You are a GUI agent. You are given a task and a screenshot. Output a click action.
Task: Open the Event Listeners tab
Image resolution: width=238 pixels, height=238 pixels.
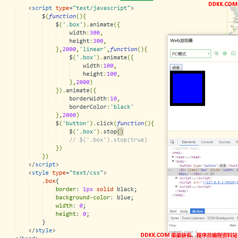[193, 218]
